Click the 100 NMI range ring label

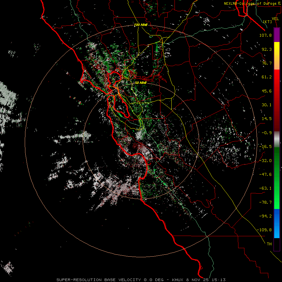tap(141, 25)
